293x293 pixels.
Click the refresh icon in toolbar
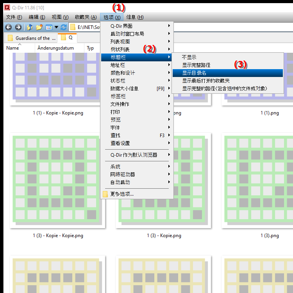[x=64, y=27]
